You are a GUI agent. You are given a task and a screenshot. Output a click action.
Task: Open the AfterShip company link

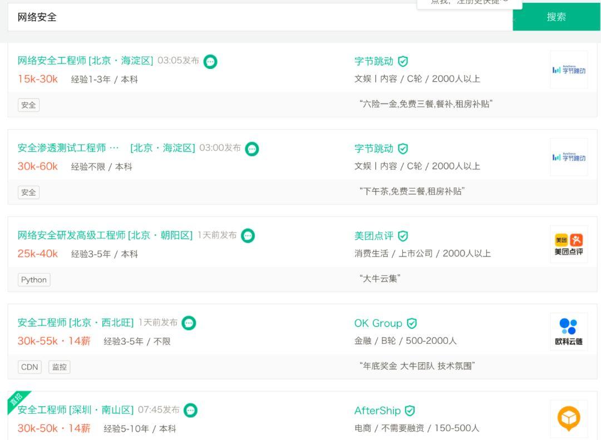[377, 411]
